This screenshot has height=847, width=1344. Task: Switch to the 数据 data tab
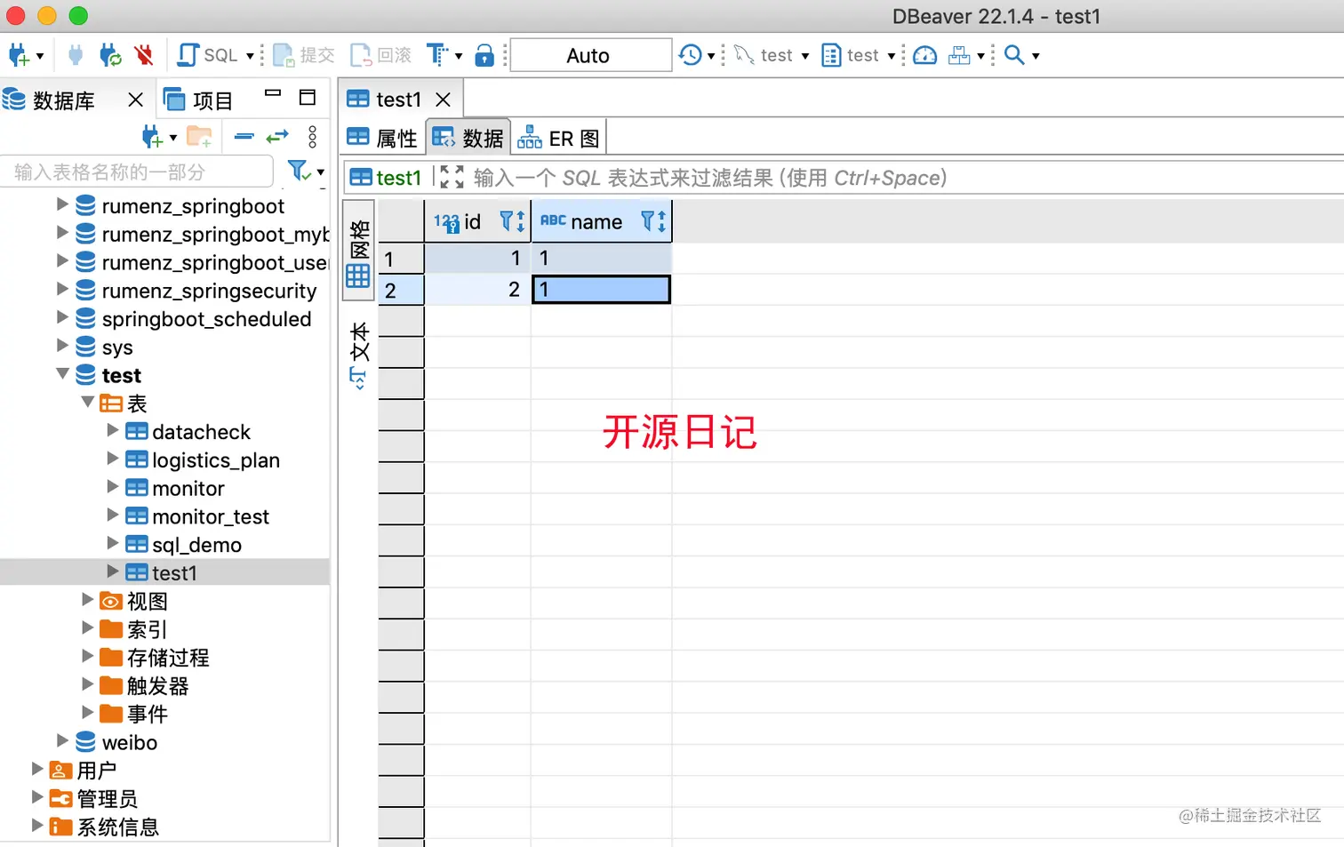[468, 138]
